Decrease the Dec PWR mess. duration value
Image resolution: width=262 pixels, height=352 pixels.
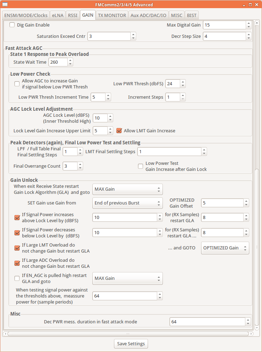[248, 324]
